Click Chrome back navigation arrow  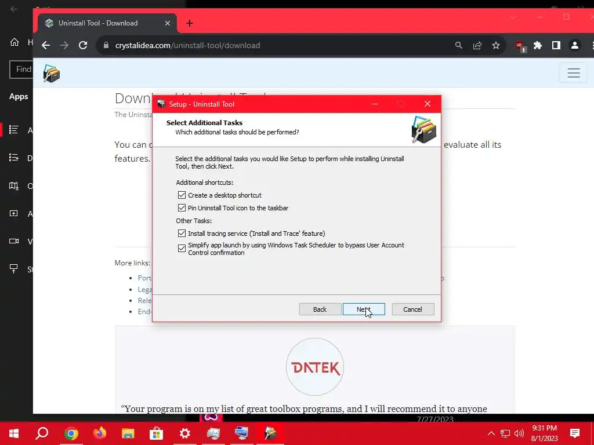(46, 45)
